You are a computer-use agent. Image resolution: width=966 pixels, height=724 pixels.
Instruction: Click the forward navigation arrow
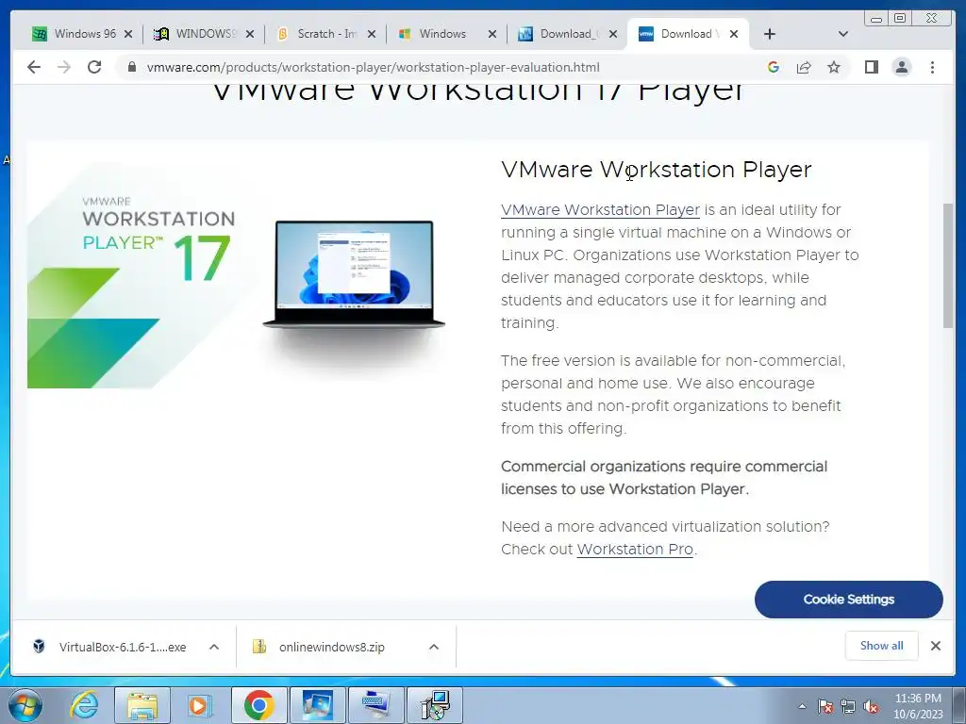tap(64, 67)
